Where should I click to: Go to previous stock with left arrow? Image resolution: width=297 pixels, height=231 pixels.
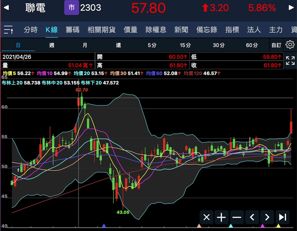pos(6,8)
